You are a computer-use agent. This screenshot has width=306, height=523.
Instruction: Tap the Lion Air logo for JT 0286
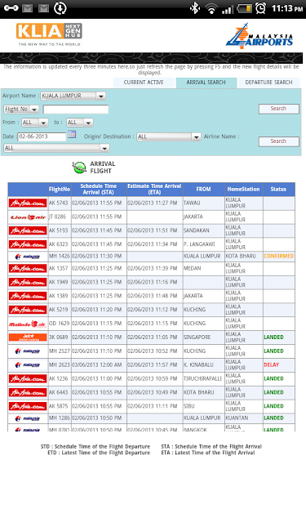click(x=28, y=217)
